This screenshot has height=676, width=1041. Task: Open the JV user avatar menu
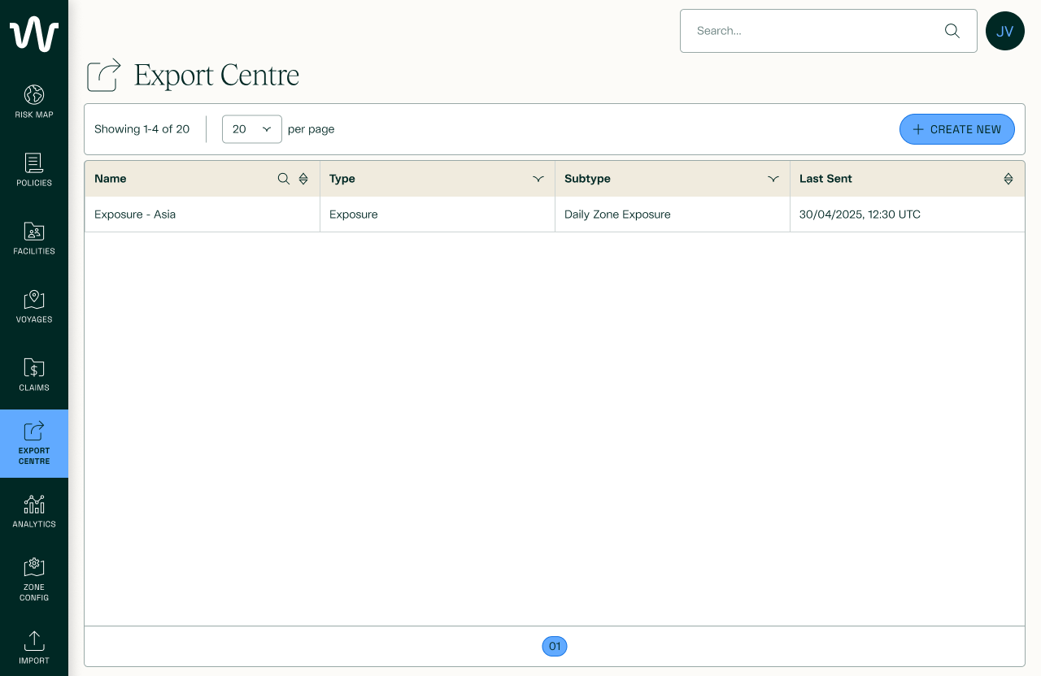tap(1005, 31)
